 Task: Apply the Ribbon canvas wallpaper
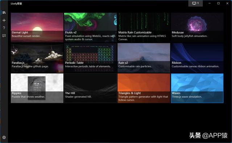pyautogui.click(x=197, y=58)
